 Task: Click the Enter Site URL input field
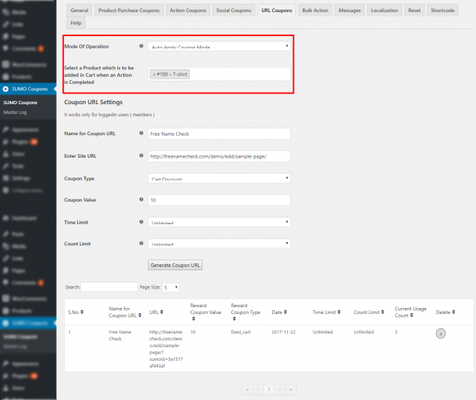coord(219,156)
